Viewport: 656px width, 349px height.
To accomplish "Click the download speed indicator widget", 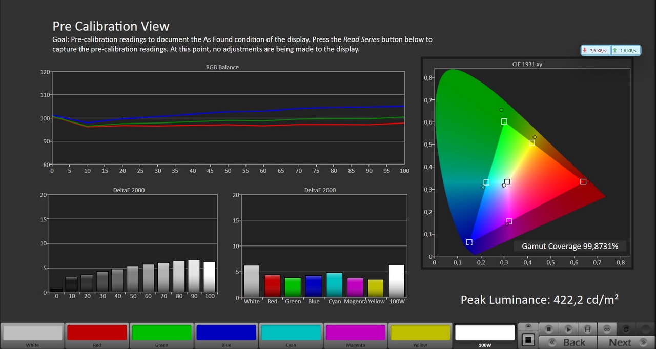I will (595, 50).
